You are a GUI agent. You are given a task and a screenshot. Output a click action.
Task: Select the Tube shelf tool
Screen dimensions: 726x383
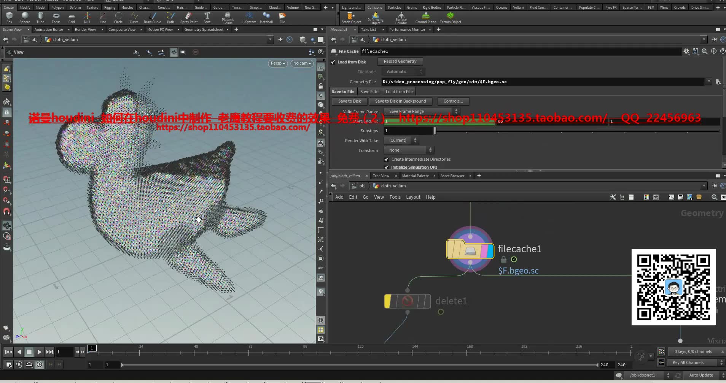pos(40,17)
